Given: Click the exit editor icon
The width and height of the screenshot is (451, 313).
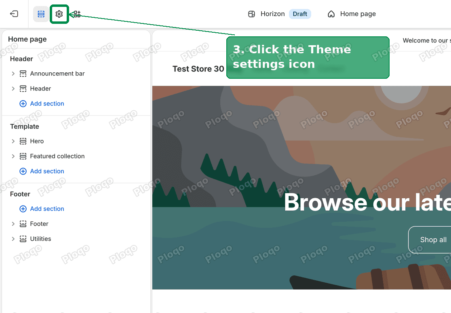Looking at the screenshot, I should tap(14, 14).
